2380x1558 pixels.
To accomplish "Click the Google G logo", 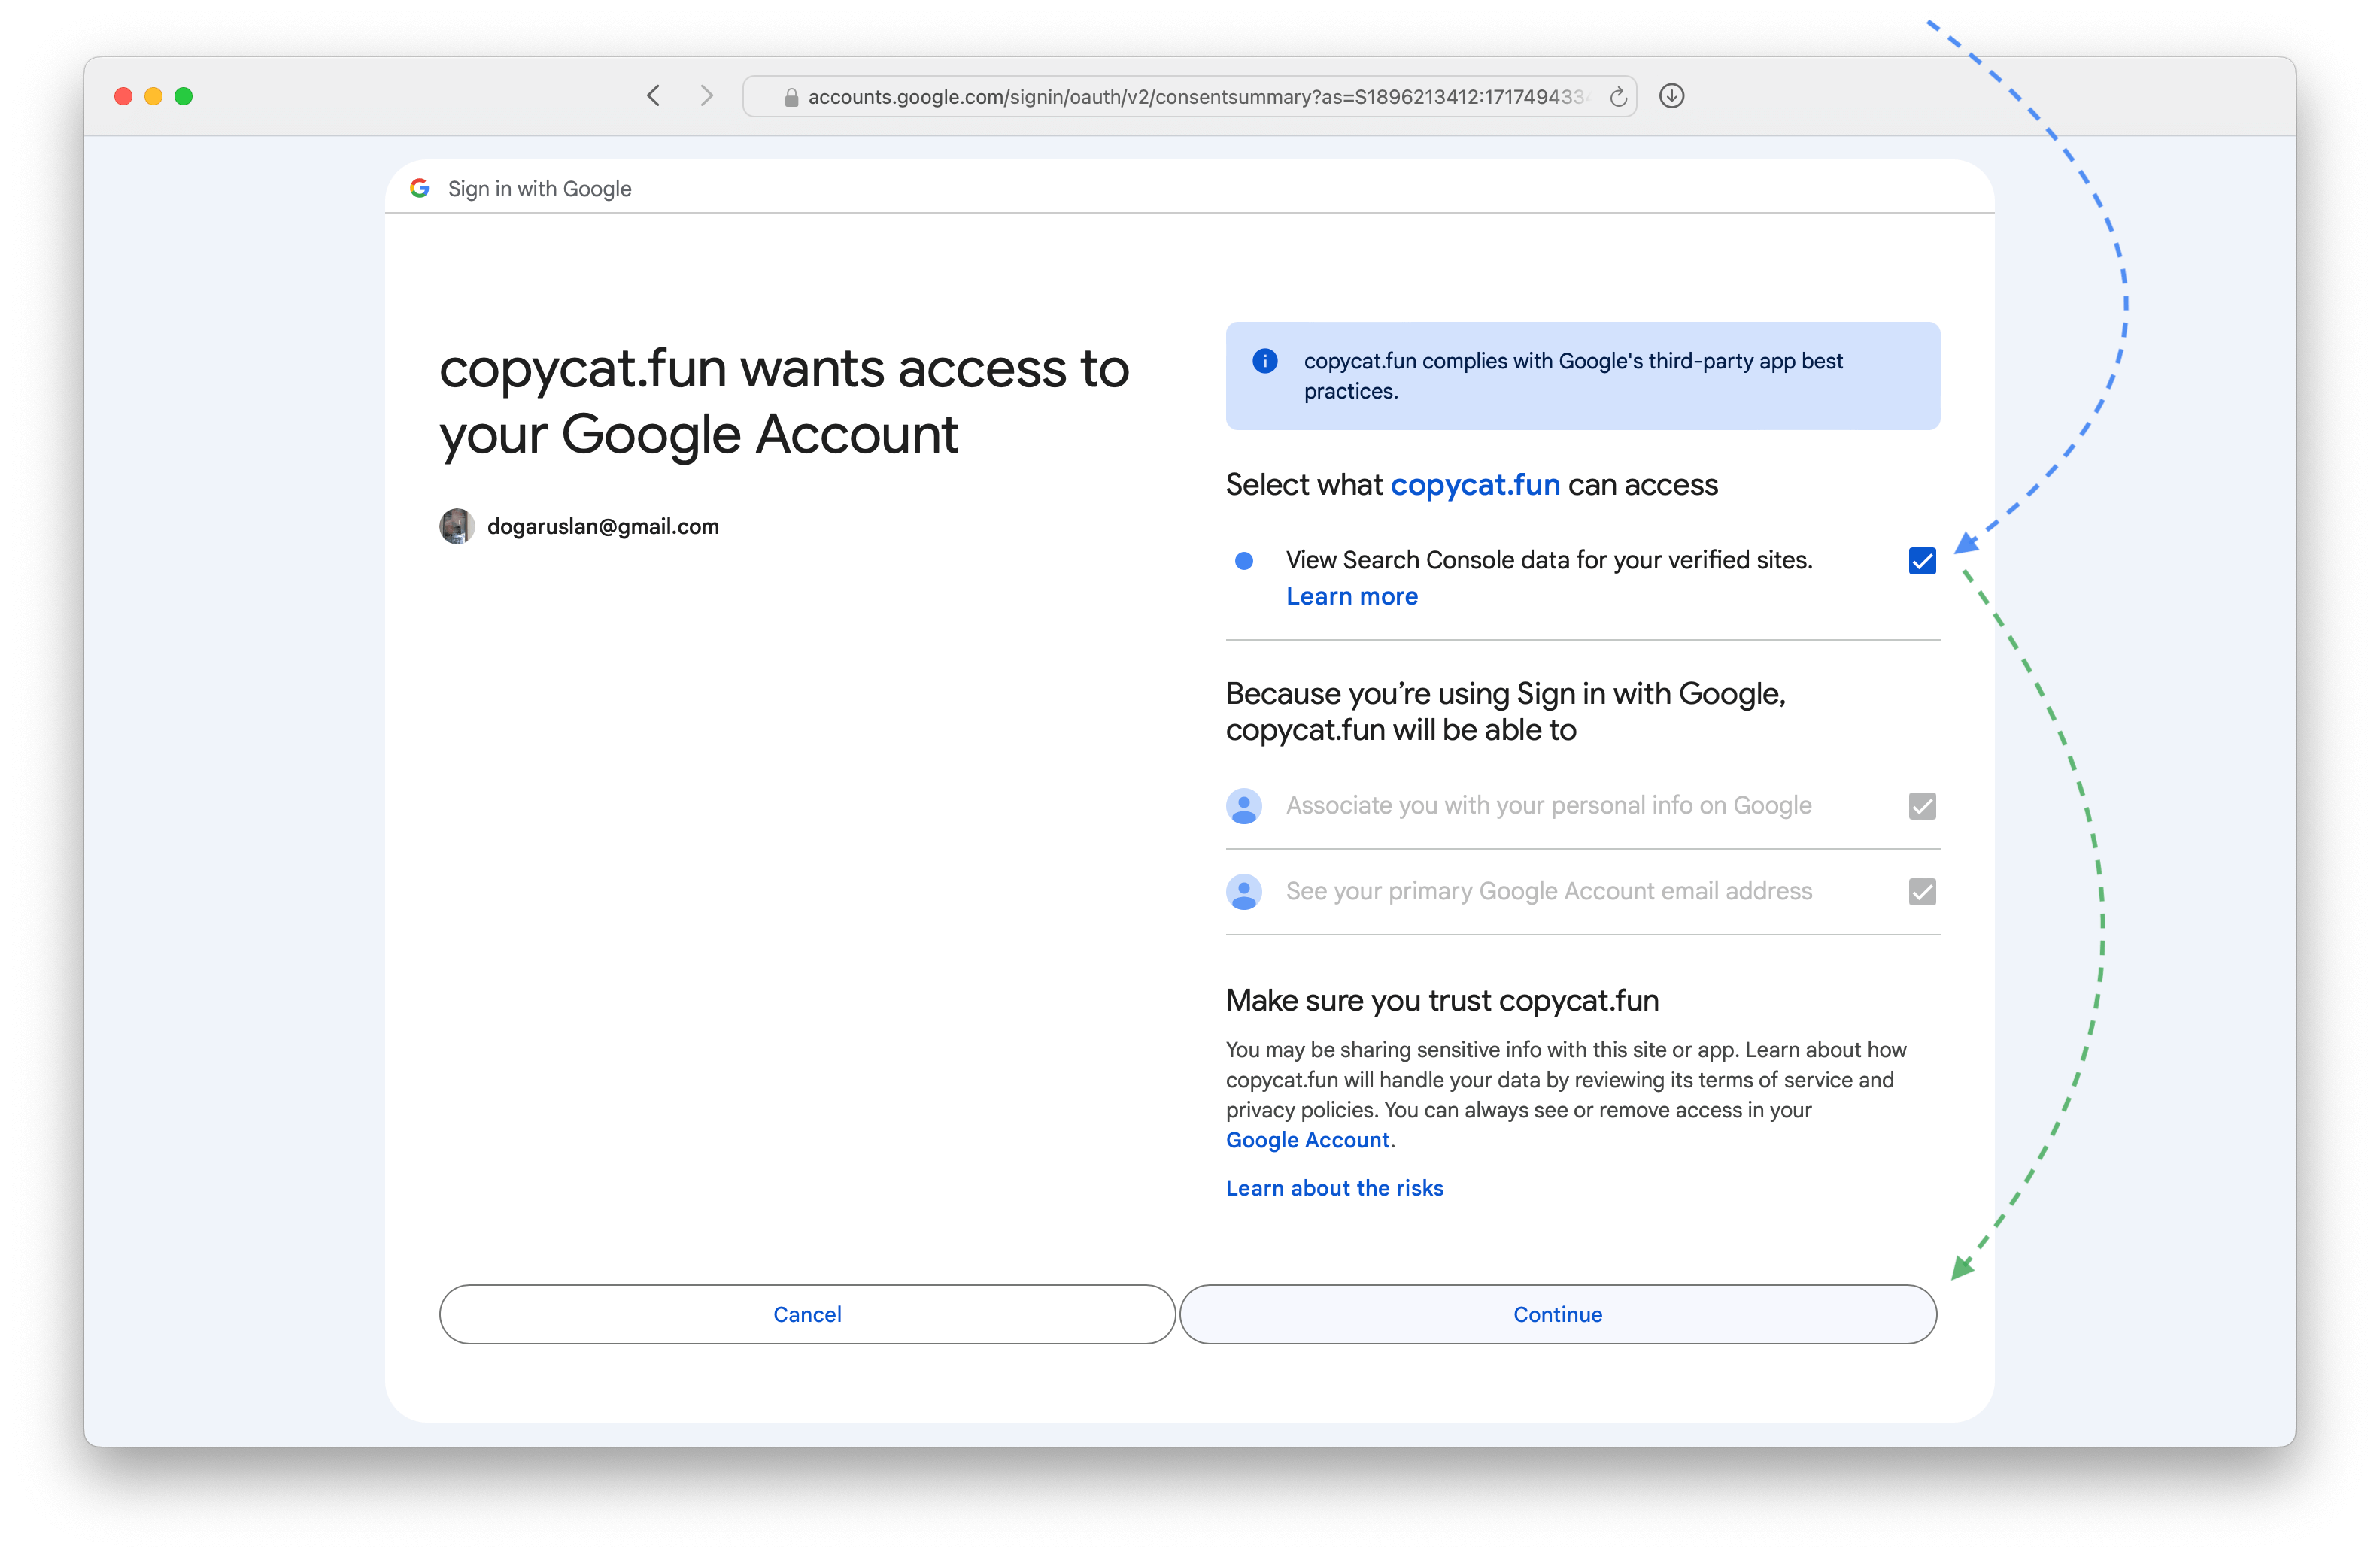I will tap(420, 189).
